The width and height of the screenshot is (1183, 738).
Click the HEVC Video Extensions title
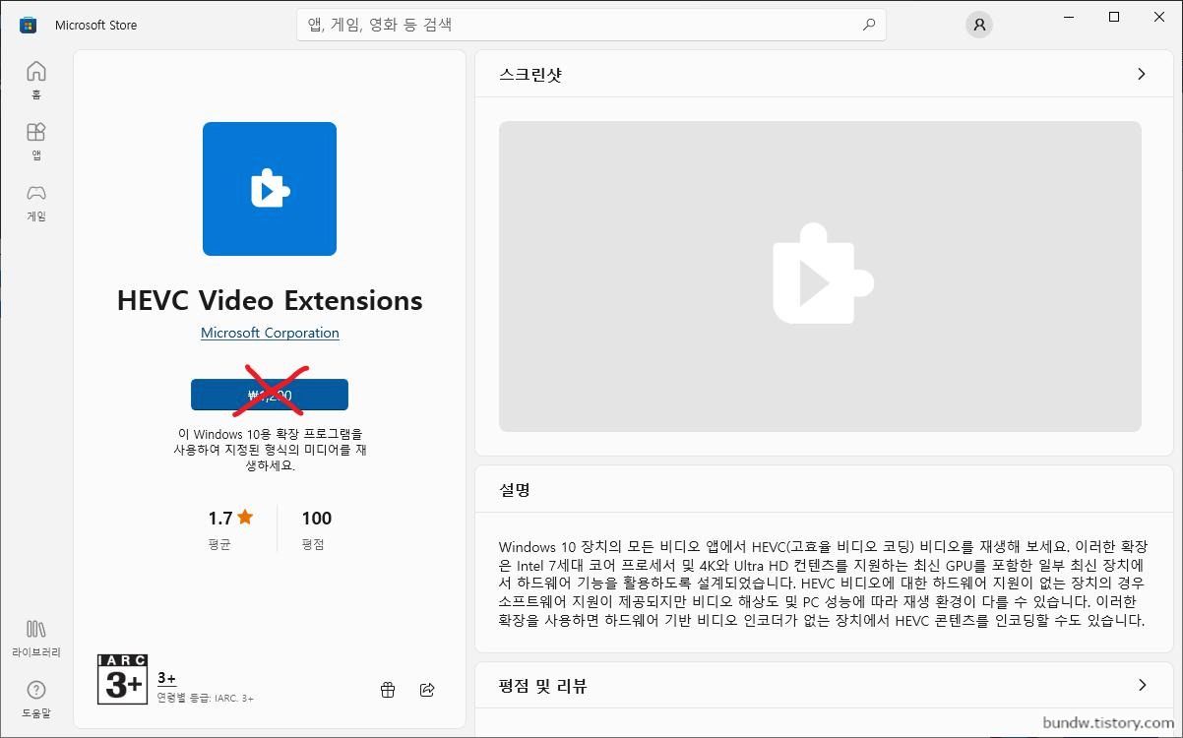pos(270,300)
